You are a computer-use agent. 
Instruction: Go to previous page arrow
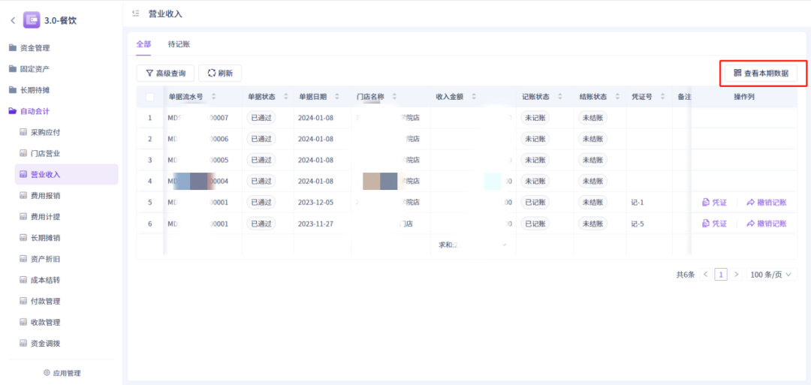coord(705,275)
